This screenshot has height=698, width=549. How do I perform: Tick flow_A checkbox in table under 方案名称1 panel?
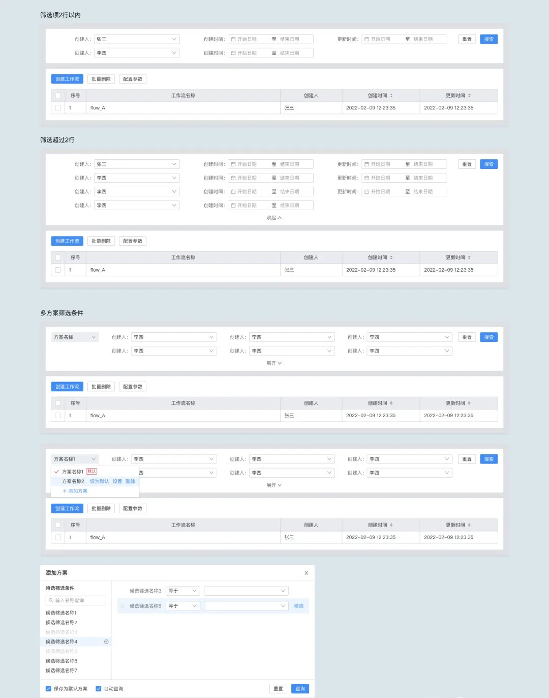click(x=58, y=537)
